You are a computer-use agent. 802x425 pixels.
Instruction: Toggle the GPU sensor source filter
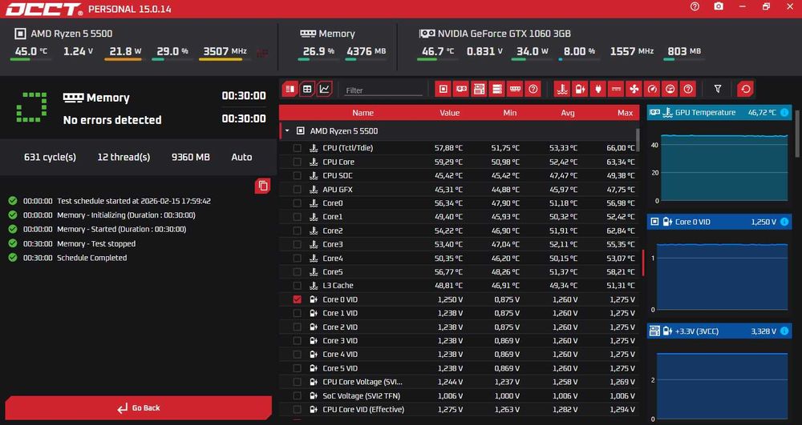(x=461, y=89)
